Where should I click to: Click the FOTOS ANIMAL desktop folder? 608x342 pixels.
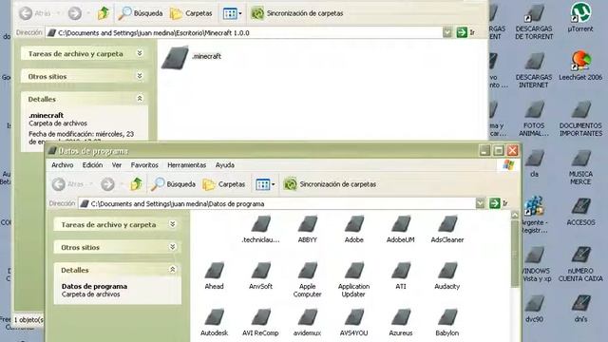point(534,118)
